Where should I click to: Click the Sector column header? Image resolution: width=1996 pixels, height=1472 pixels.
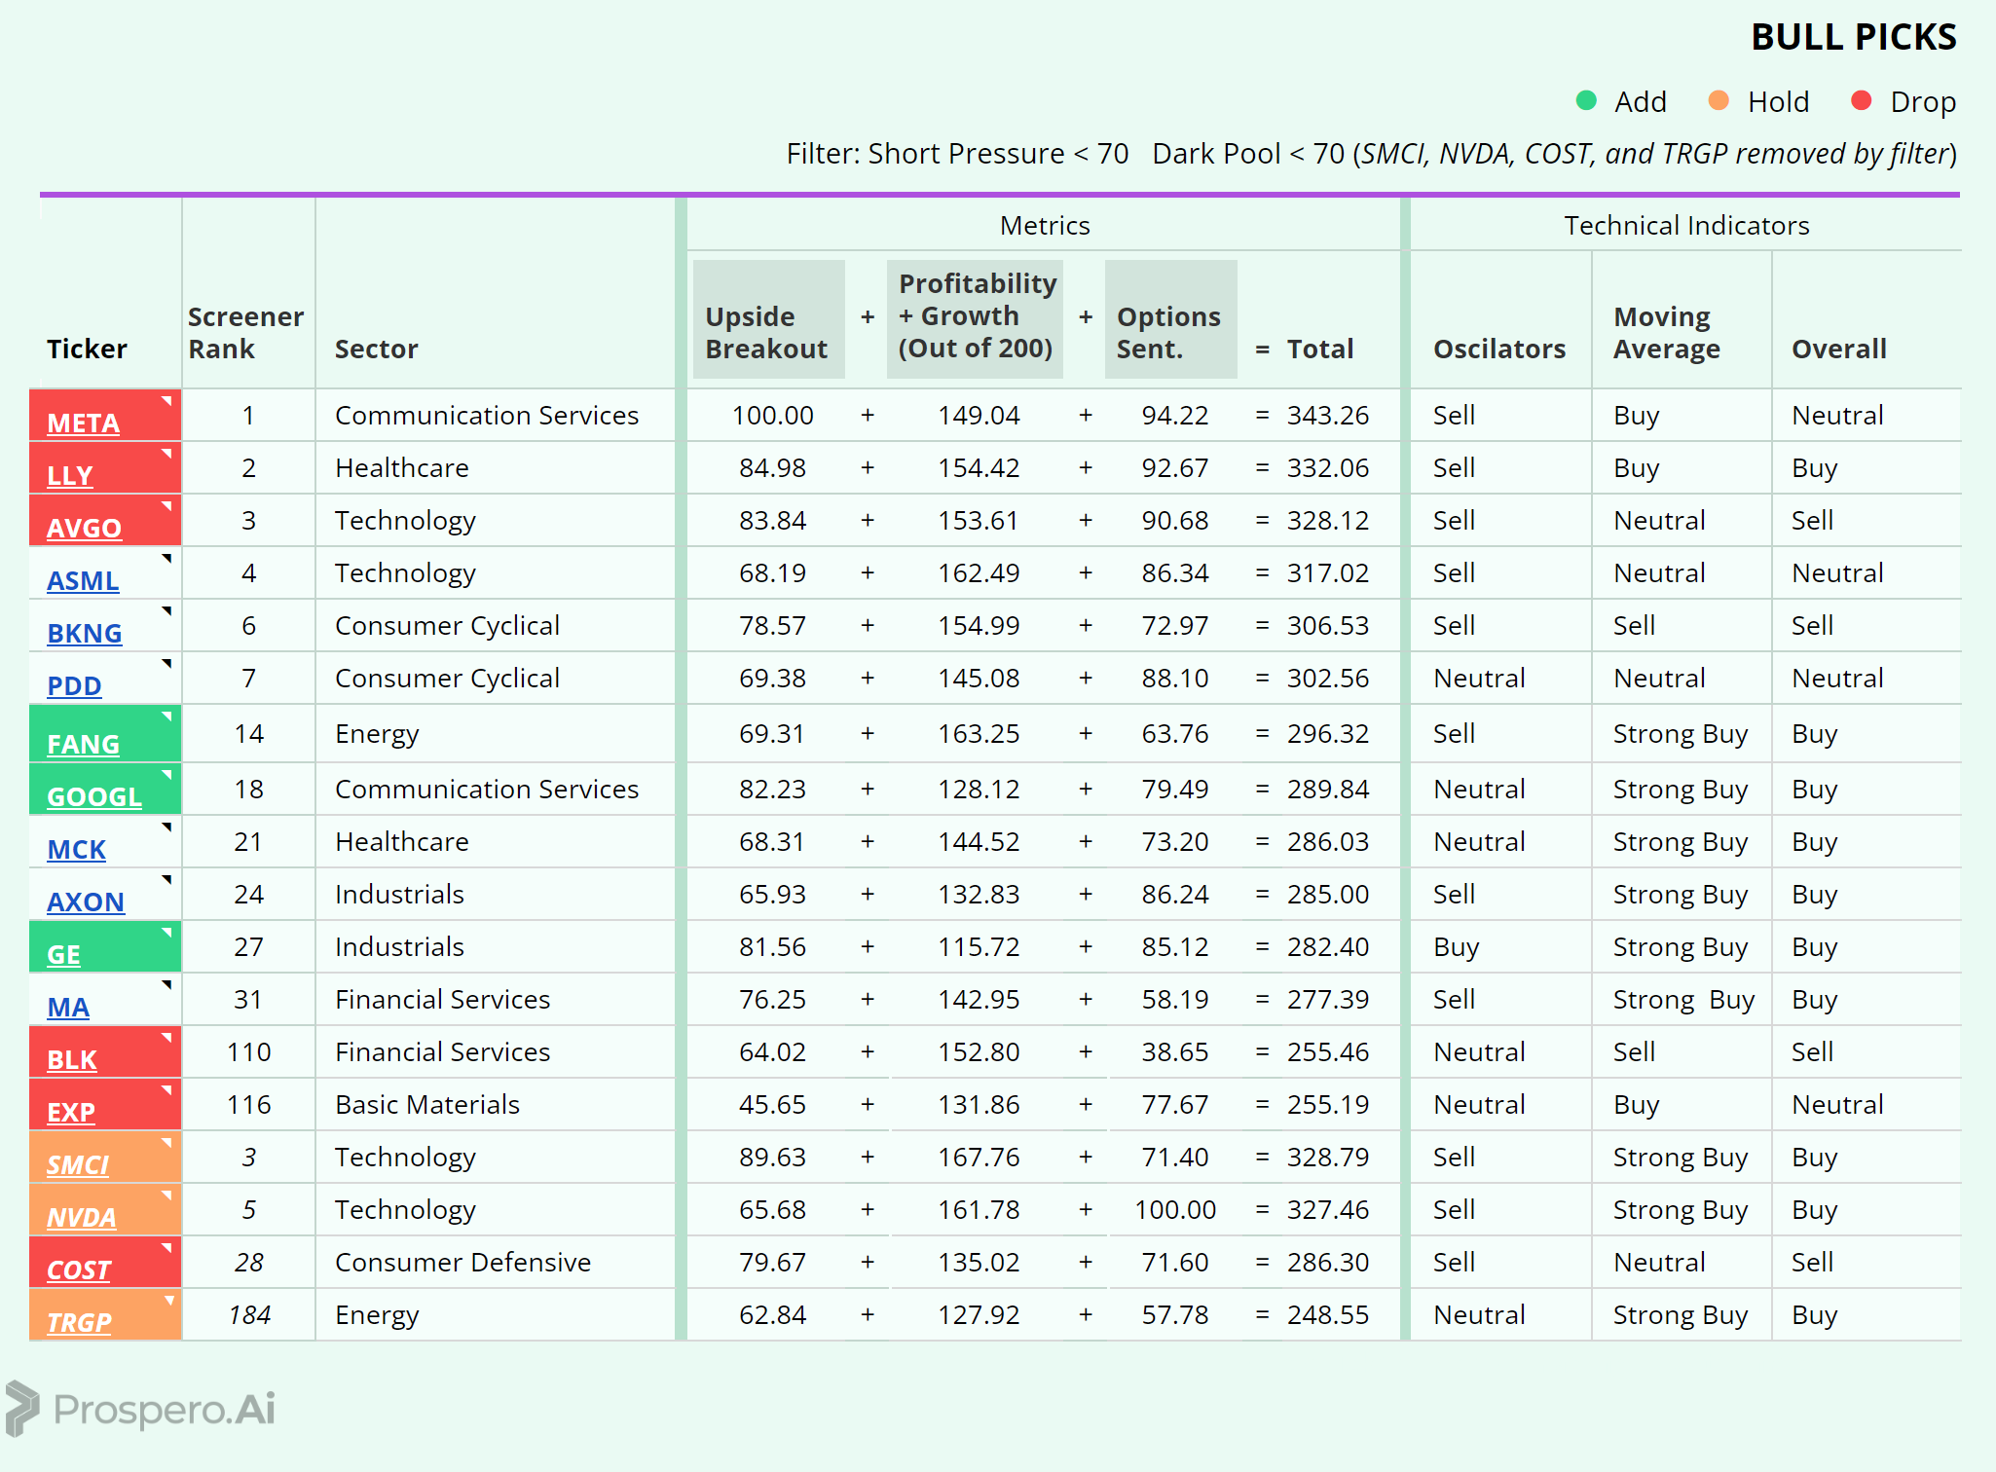coord(377,349)
